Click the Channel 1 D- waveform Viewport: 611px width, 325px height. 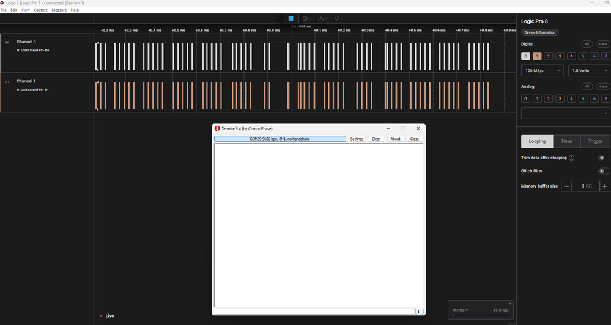pyautogui.click(x=296, y=96)
